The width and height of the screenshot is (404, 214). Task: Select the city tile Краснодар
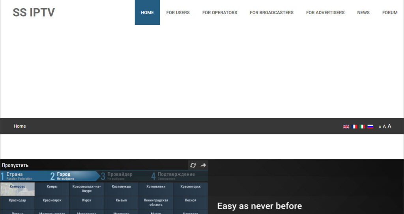(17, 203)
